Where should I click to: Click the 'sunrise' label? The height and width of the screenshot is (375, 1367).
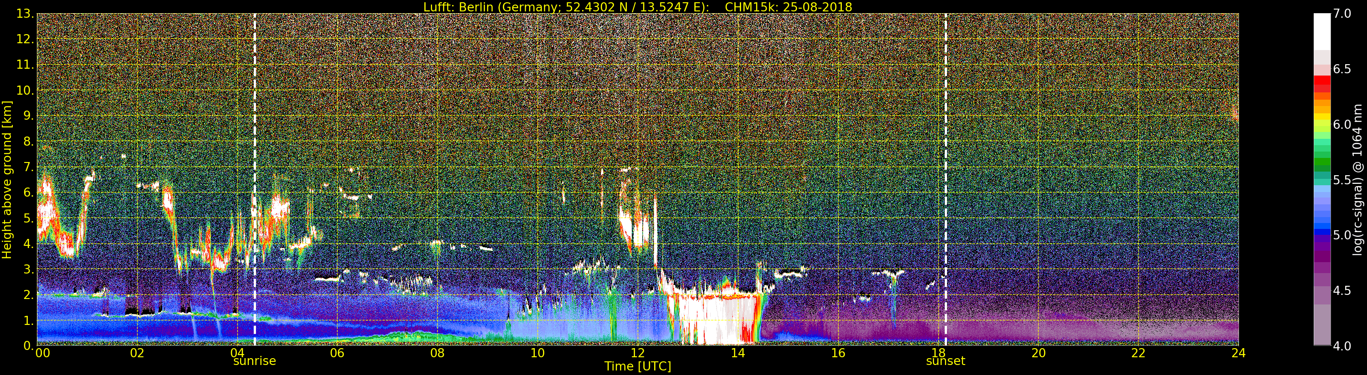pyautogui.click(x=255, y=361)
